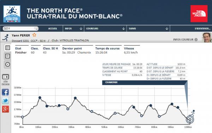212x133 pixels.
Task: Open the runner's profile photo thumbnail
Action: pos(207,38)
